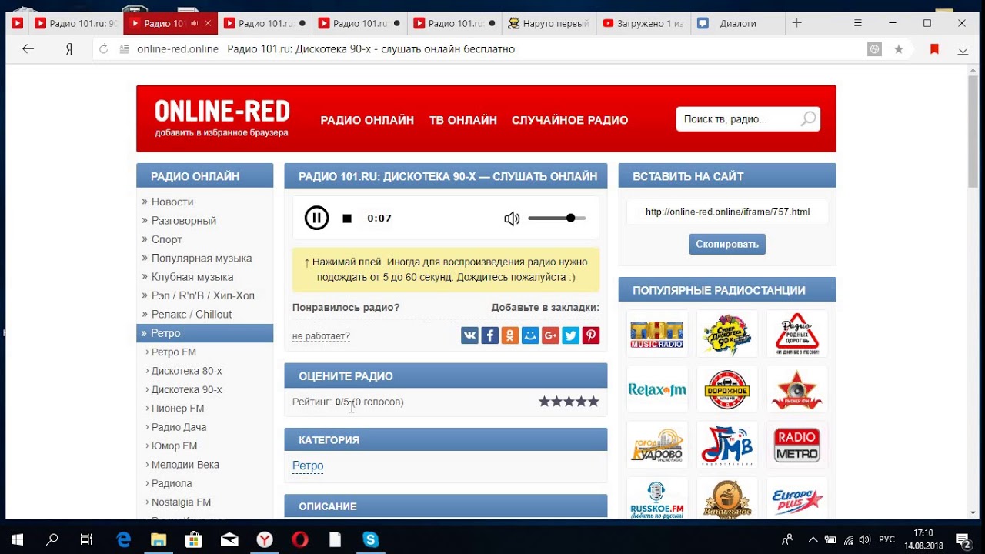
Task: Open TNT Music Radio station thumbnail
Action: click(657, 334)
